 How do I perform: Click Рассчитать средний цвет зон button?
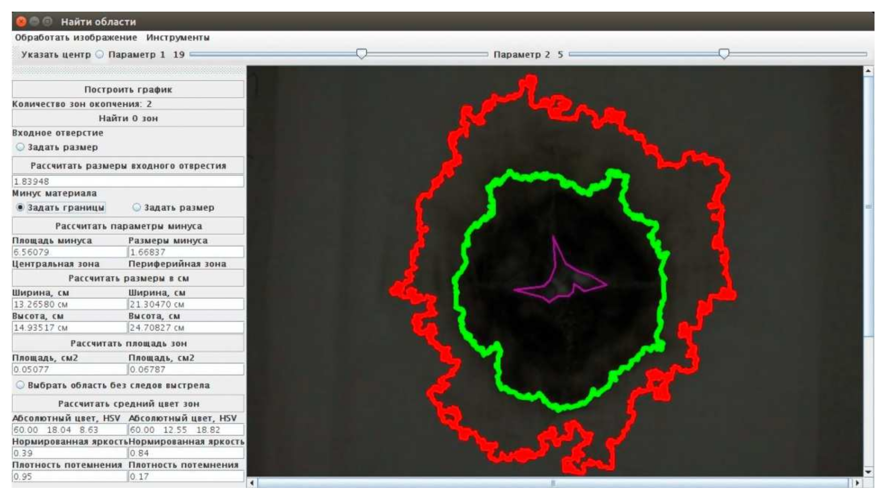click(128, 404)
